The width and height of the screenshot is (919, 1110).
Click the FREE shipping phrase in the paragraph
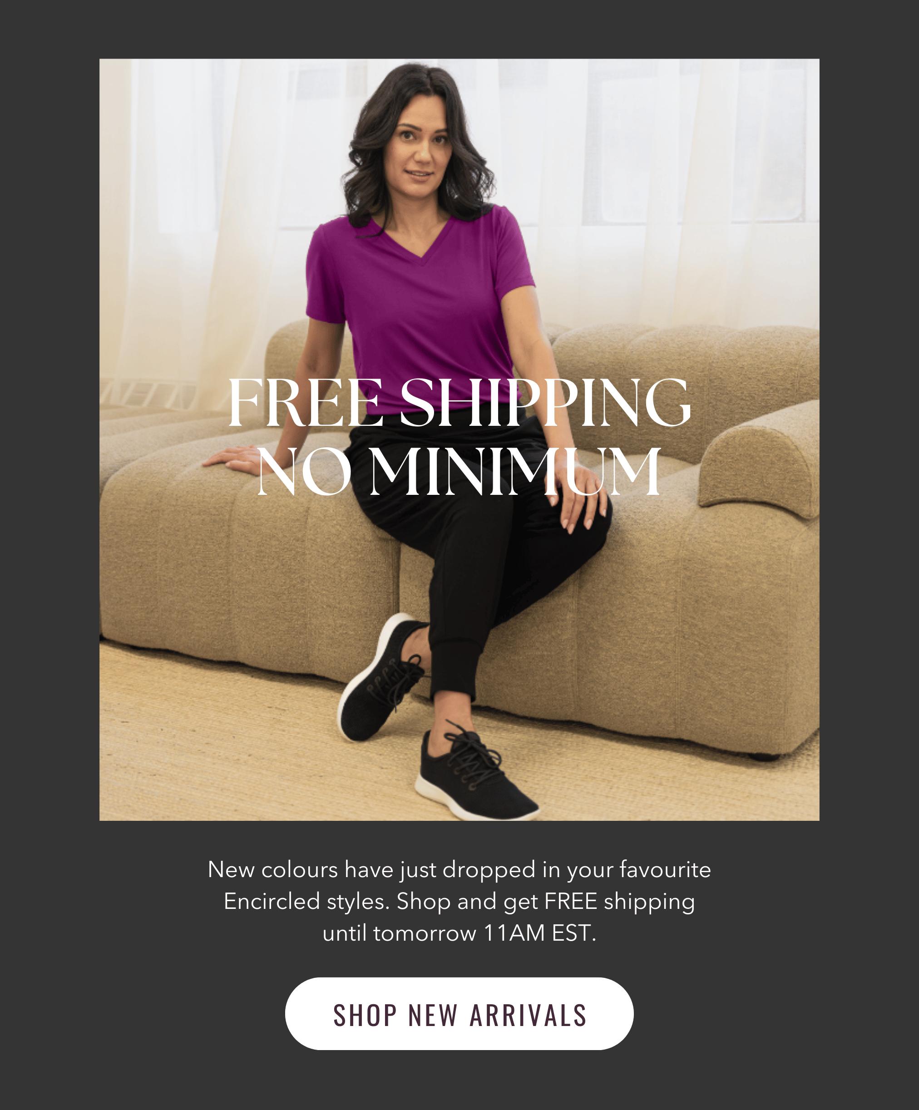620,902
